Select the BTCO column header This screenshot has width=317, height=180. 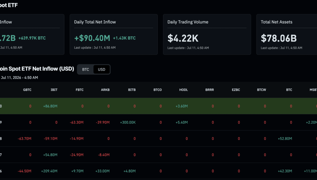[x=157, y=90]
